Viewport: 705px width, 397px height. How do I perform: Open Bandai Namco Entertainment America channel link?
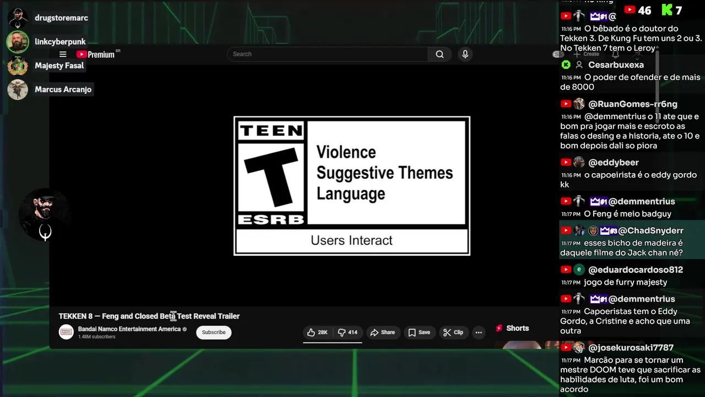coord(129,329)
